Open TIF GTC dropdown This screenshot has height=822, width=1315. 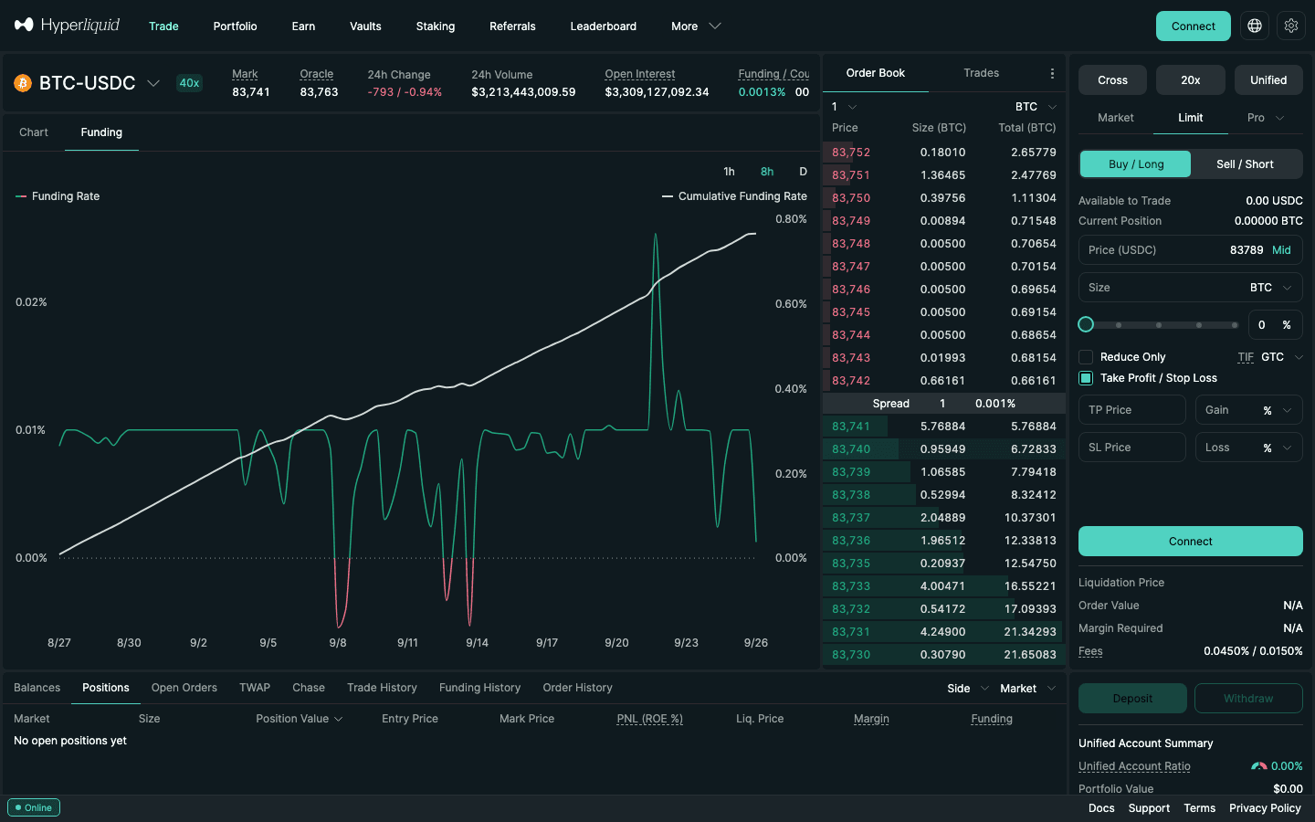pyautogui.click(x=1281, y=357)
